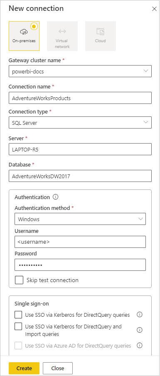160x376 pixels.
Task: Click the Password input field
Action: click(80, 265)
